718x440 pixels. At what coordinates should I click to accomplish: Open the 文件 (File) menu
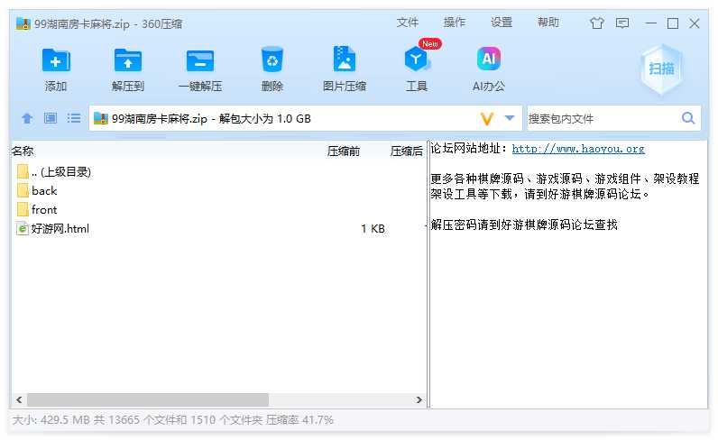click(407, 23)
